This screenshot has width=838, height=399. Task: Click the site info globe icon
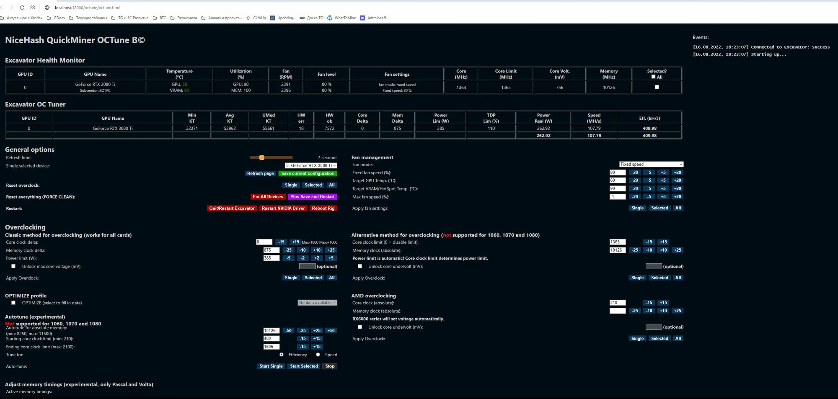[47, 8]
